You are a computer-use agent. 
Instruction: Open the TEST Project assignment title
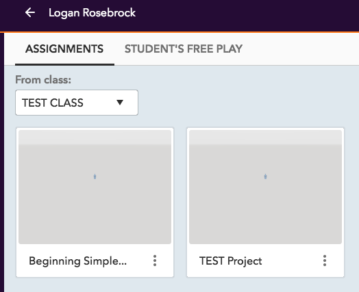[x=231, y=261]
